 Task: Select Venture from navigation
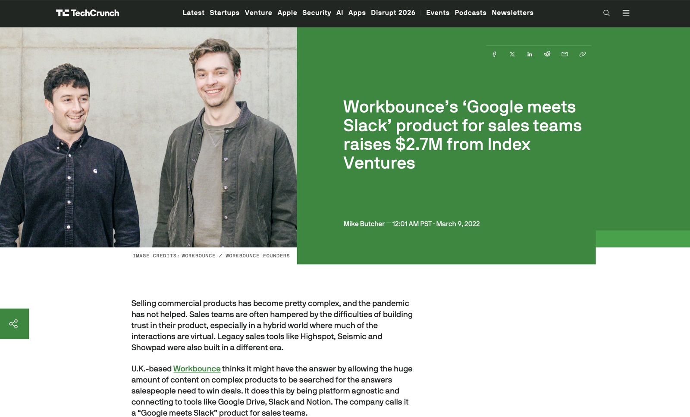click(x=258, y=13)
